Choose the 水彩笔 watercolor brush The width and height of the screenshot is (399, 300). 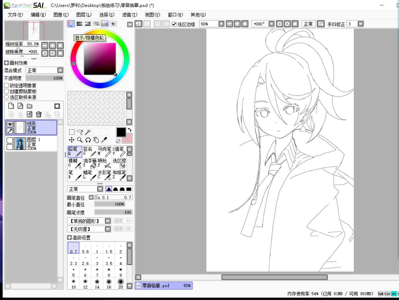pyautogui.click(x=104, y=175)
